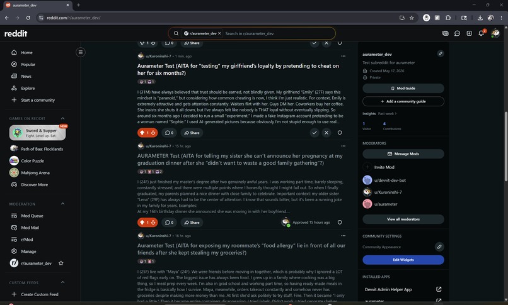Downvote the girlfriend's loyalty post
Screen dimensions: 508x305
point(153,133)
